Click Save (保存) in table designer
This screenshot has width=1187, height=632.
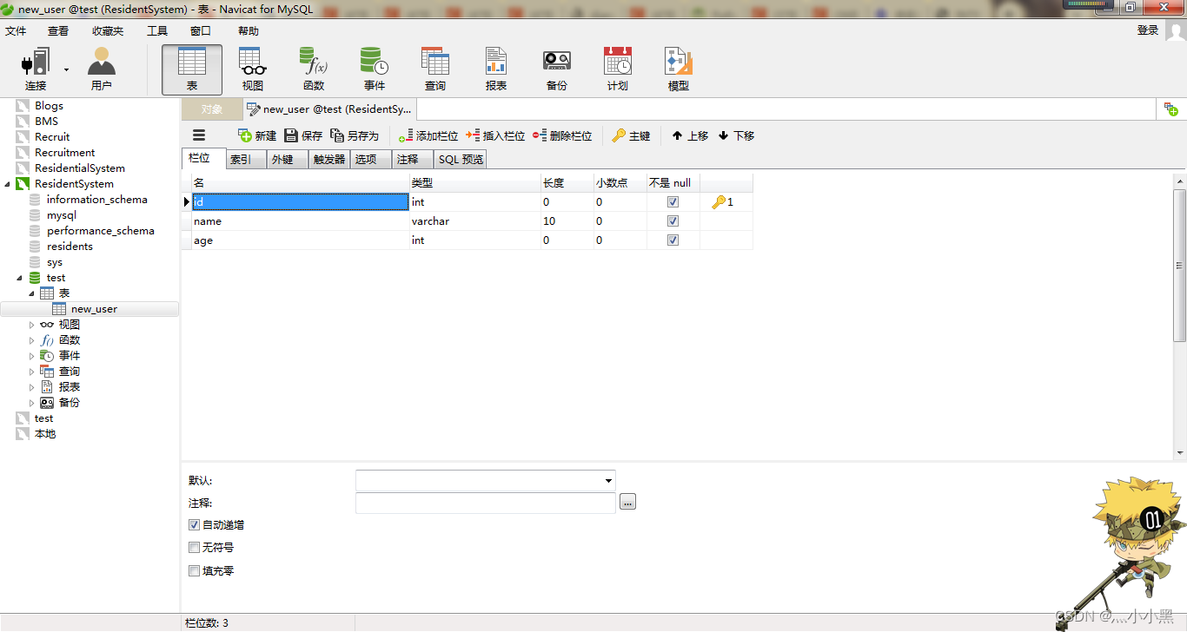click(303, 135)
